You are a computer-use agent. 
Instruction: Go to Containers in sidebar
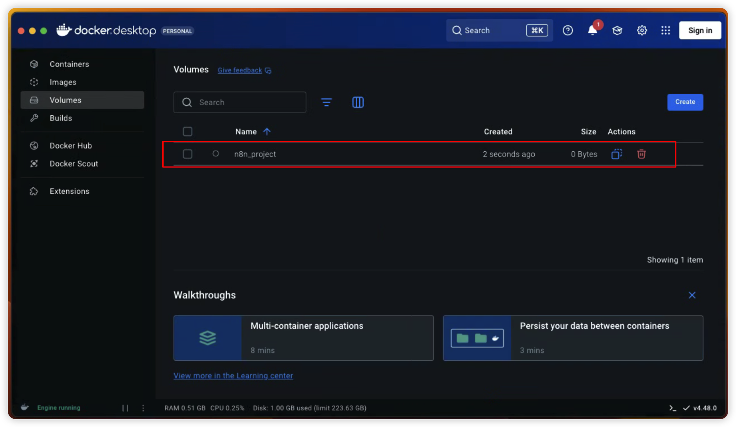(x=82, y=64)
